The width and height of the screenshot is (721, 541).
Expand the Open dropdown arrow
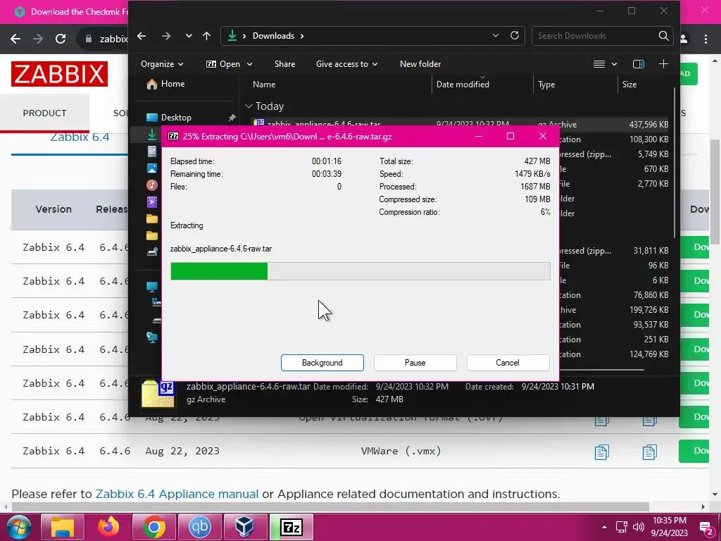[250, 64]
